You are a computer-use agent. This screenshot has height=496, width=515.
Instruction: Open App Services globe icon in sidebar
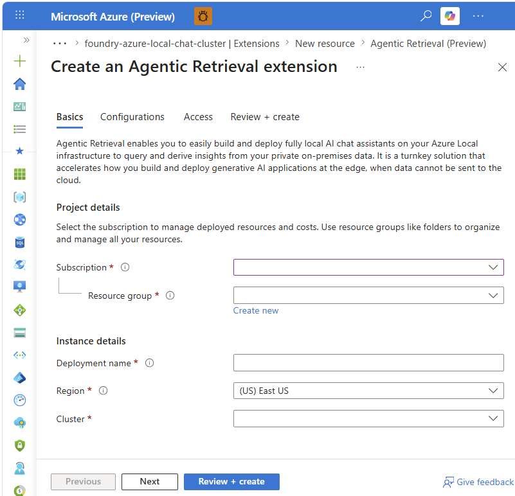pos(20,220)
